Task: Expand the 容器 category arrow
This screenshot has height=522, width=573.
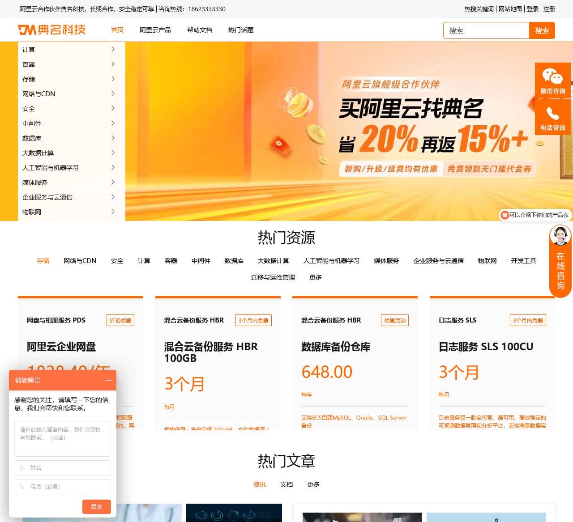Action: pos(113,64)
